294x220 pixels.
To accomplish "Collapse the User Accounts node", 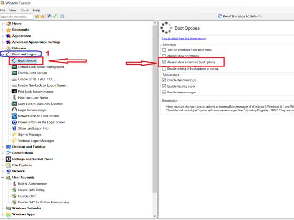I will pos(2,177).
